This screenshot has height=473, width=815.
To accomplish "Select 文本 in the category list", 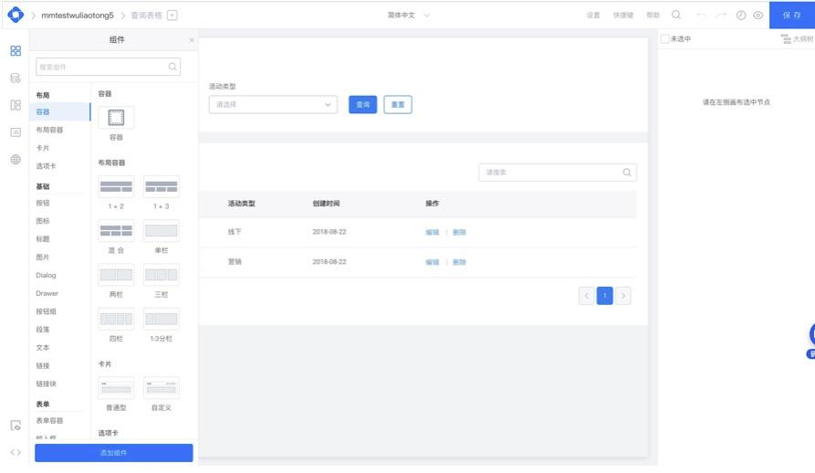I will tap(43, 347).
